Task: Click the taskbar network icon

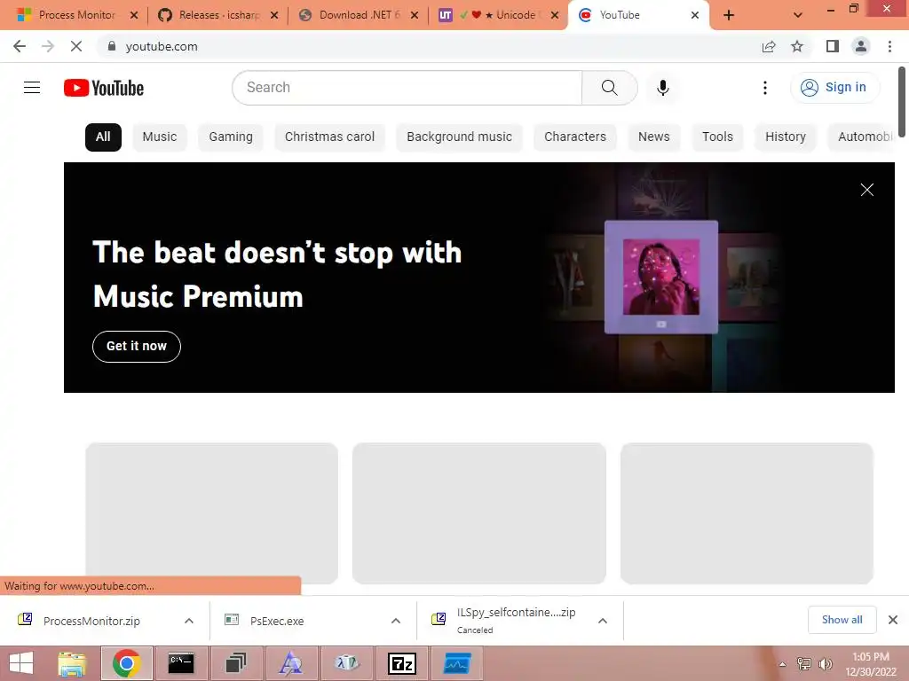Action: point(804,664)
